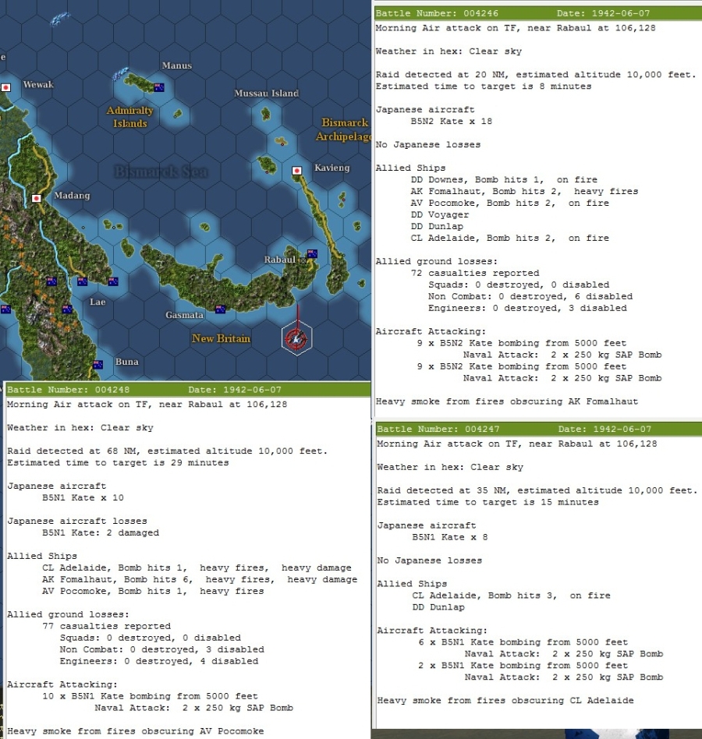This screenshot has height=739, width=702.
Task: Select the red air attack target marker
Action: coord(297,338)
